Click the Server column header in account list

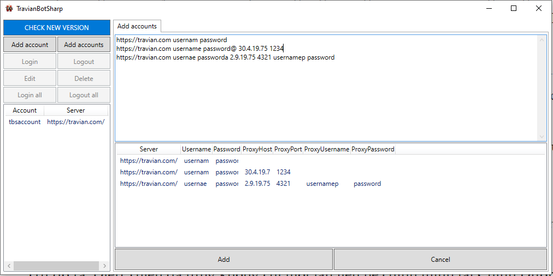coord(76,110)
